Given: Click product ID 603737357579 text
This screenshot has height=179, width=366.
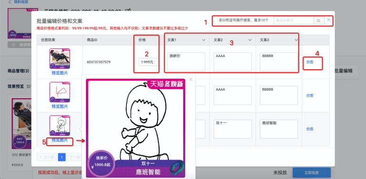Looking at the screenshot, I should [x=99, y=62].
